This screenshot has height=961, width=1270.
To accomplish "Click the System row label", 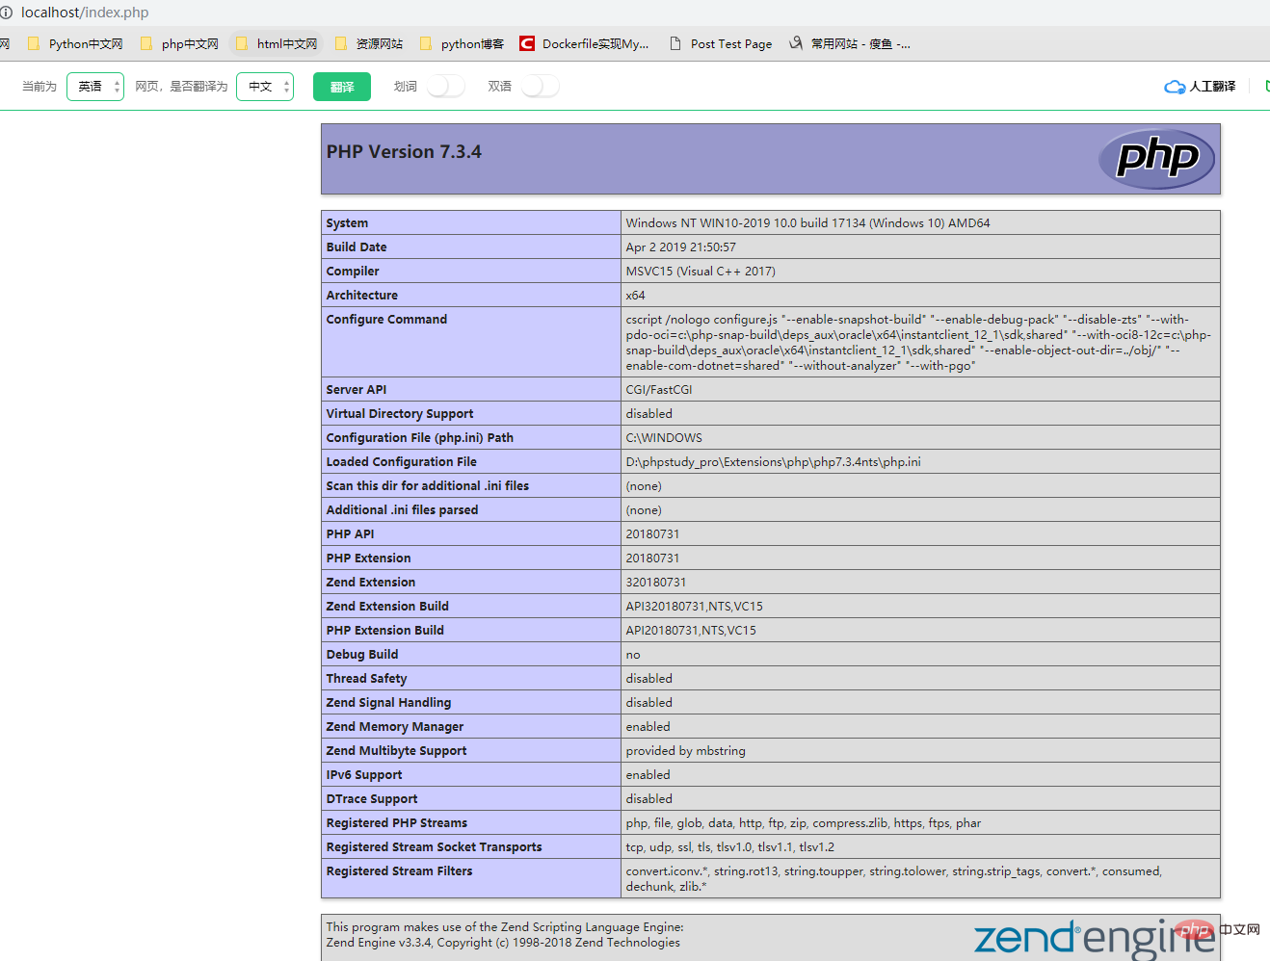I will click(347, 222).
